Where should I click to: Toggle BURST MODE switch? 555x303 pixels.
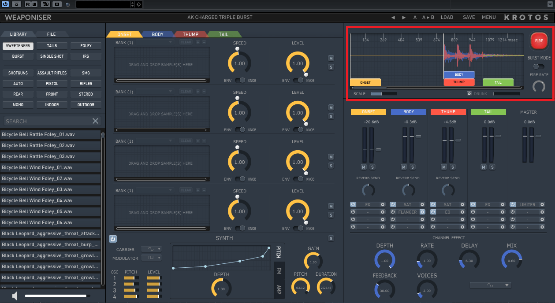coord(538,67)
